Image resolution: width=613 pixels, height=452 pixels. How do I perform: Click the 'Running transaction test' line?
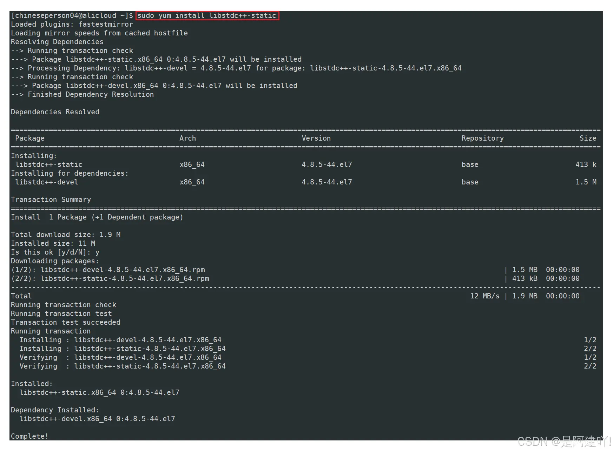[61, 313]
